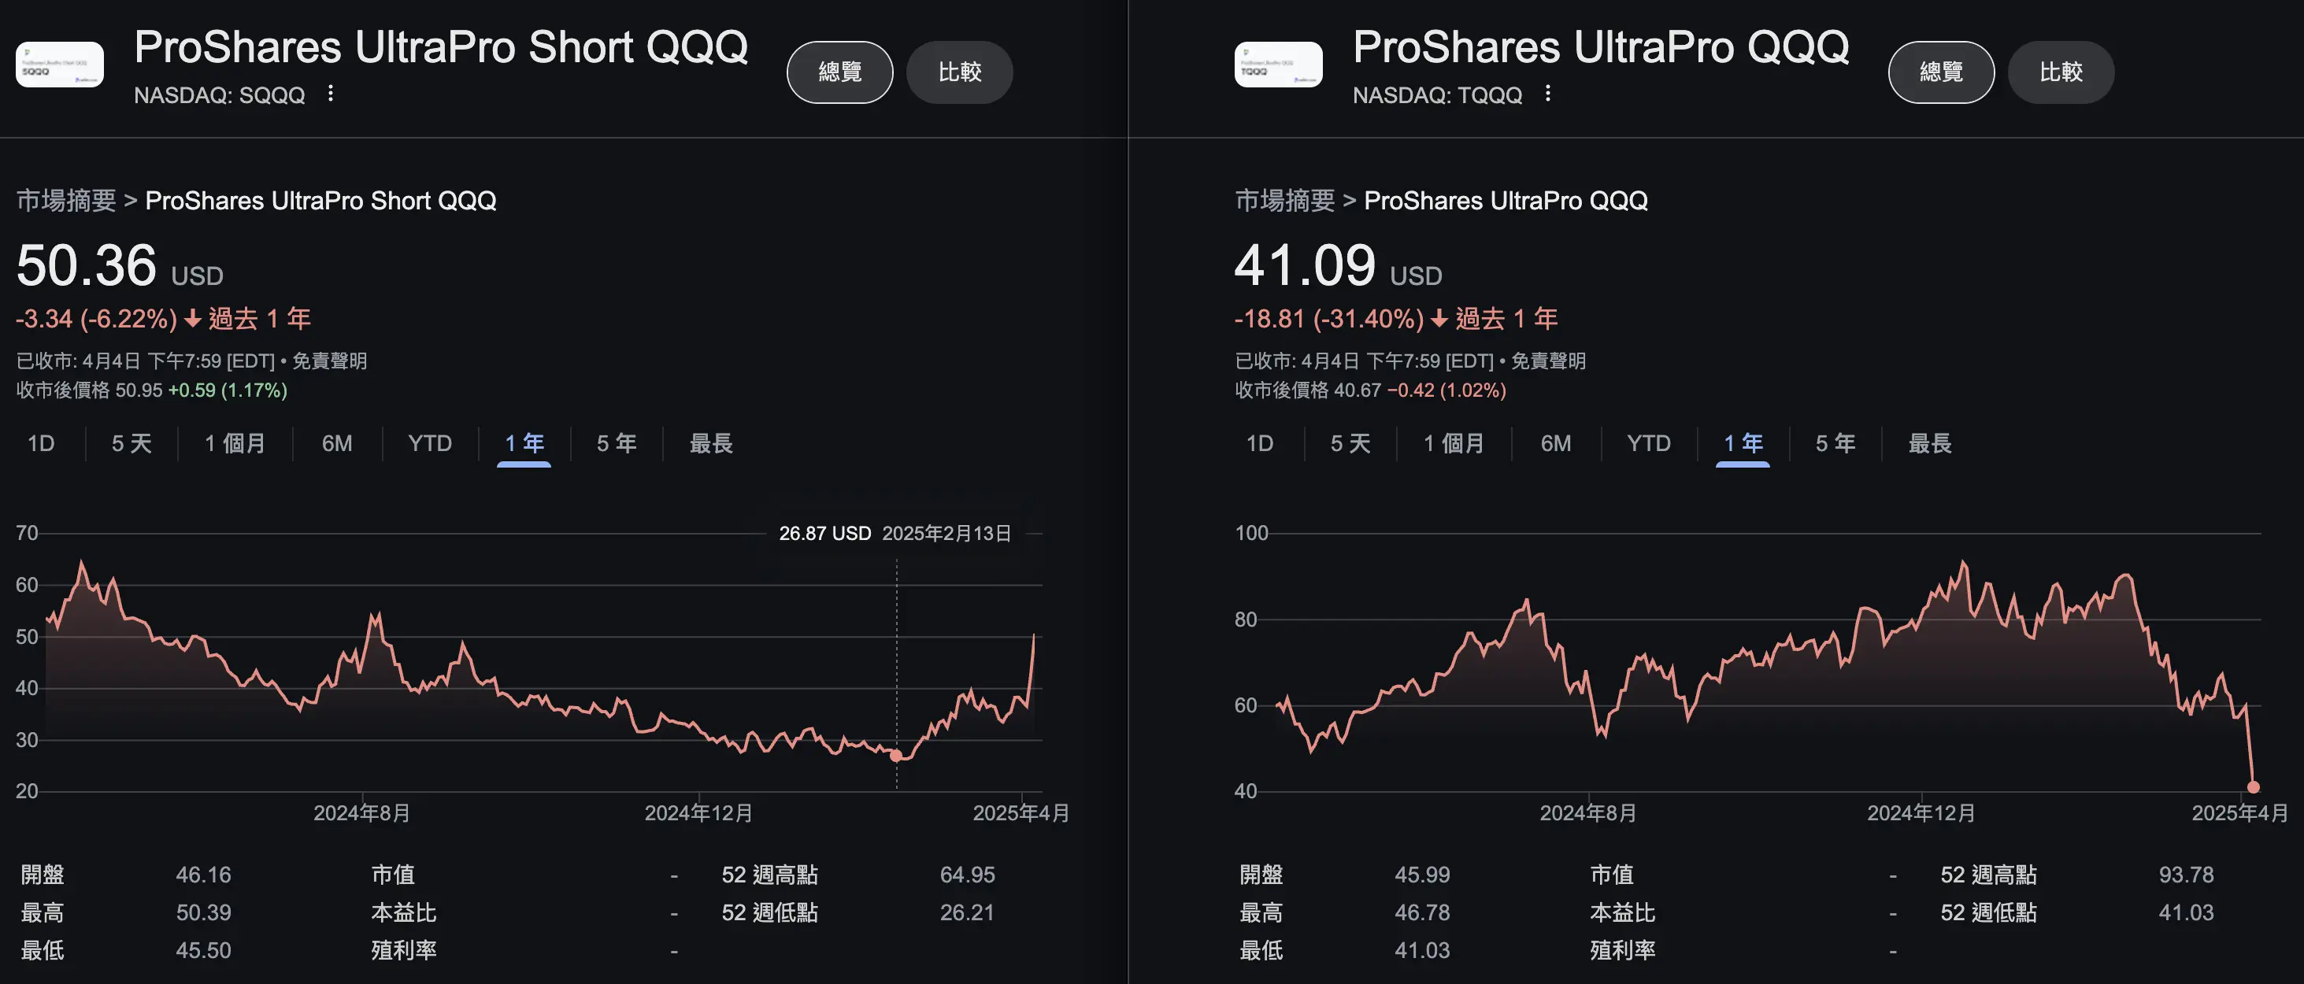Click TQQQ after-hours price 40.67
Viewport: 2304px width, 984px height.
(1358, 391)
